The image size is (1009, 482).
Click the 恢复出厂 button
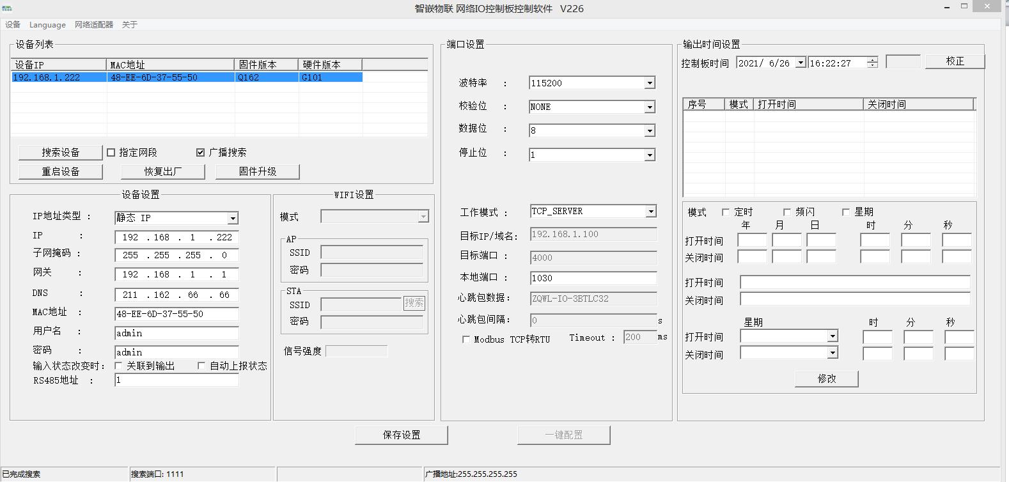click(163, 171)
